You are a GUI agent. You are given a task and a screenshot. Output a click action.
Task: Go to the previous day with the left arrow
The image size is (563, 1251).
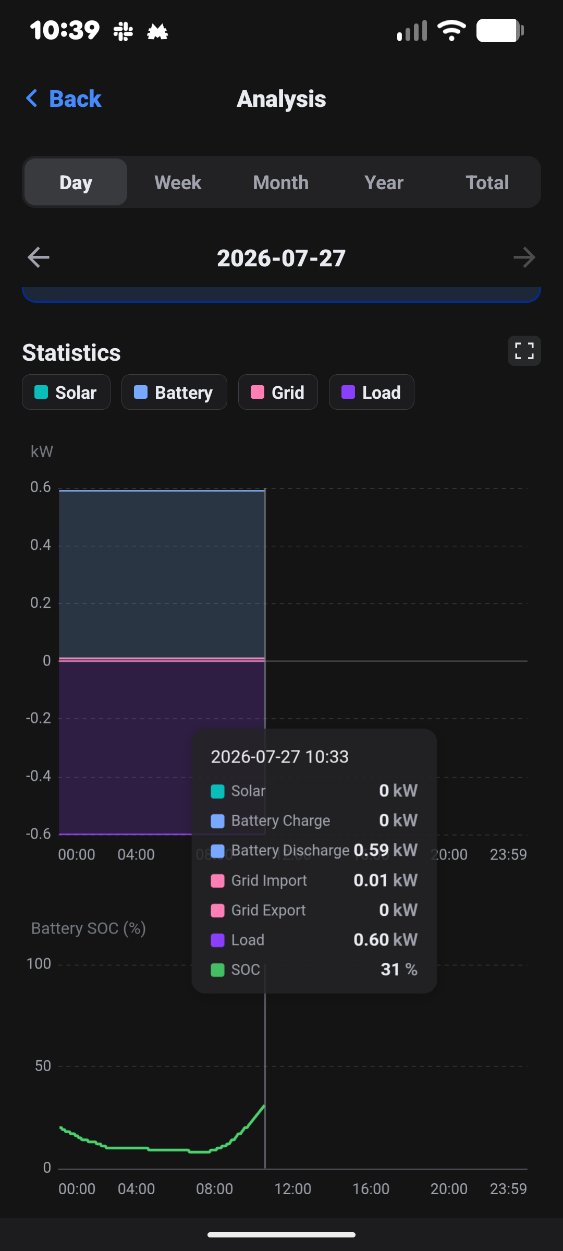pos(39,257)
